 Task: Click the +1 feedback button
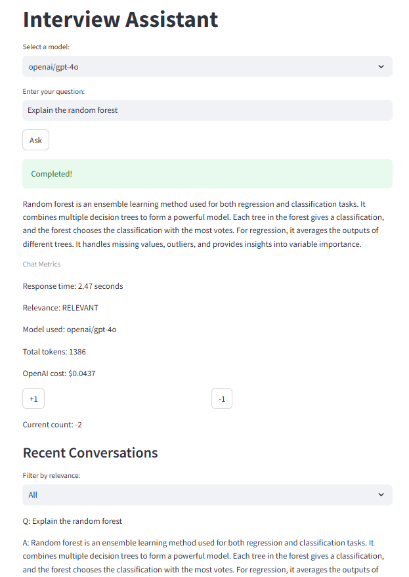point(33,398)
